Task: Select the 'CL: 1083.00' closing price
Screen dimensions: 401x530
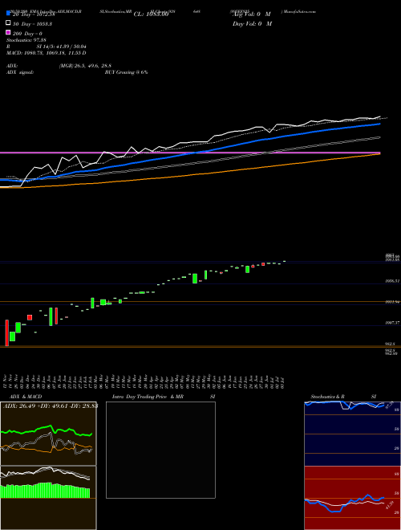Action: point(151,14)
